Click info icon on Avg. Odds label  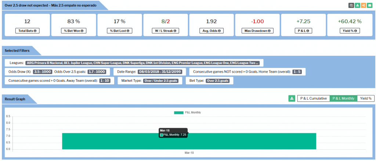(x=219, y=31)
